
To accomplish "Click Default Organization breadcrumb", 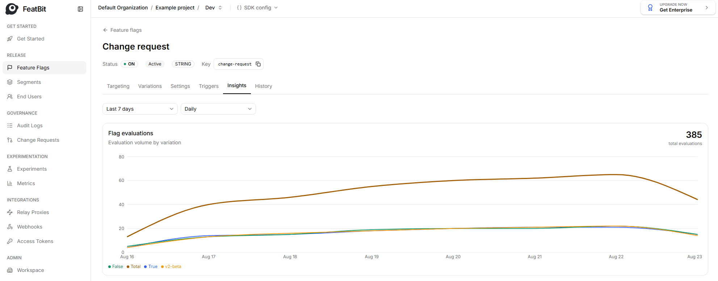I will (123, 8).
